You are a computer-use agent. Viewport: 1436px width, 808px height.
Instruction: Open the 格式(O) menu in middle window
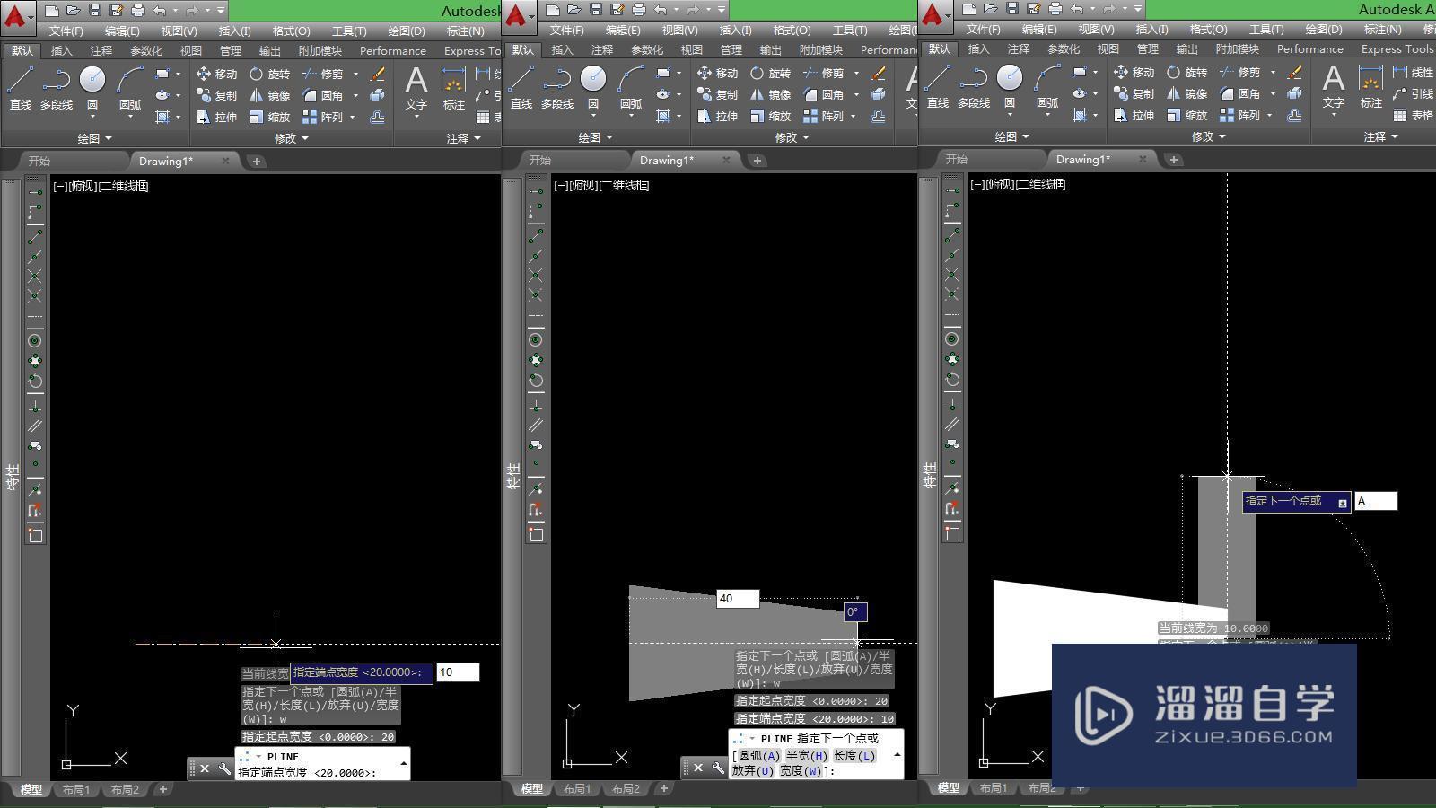tap(792, 31)
